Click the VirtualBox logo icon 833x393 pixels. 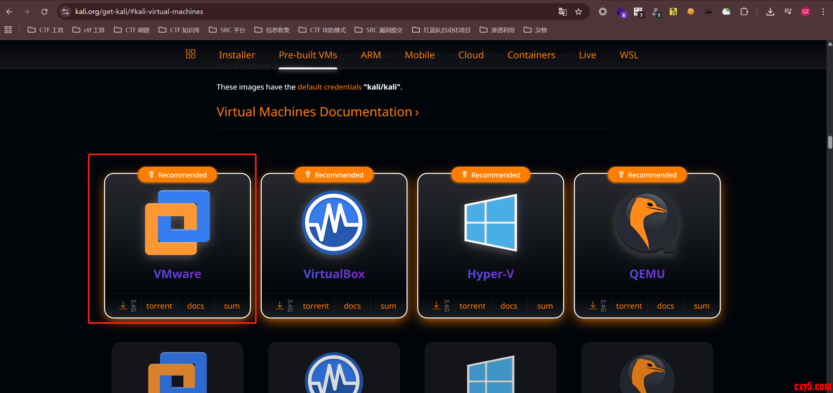point(334,223)
